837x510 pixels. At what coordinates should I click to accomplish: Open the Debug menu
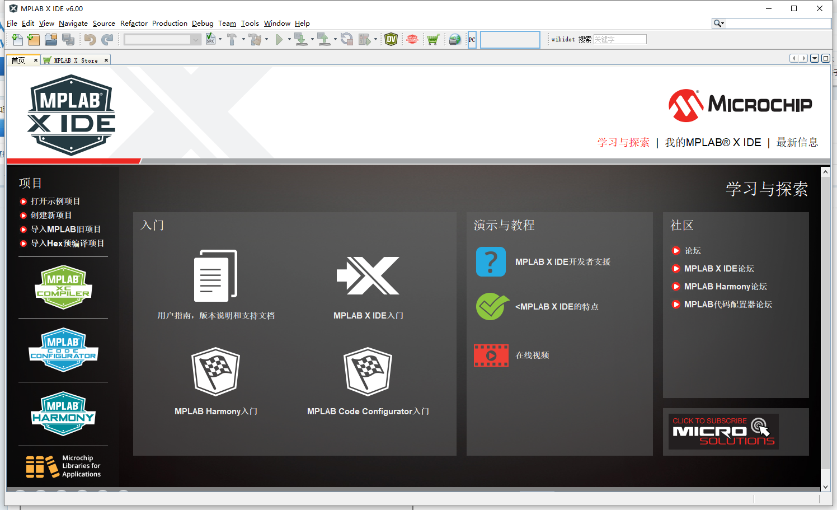203,24
